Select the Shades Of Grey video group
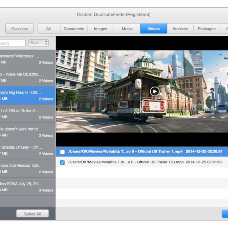Viewport: 228px width, 228px height. [x=27, y=150]
